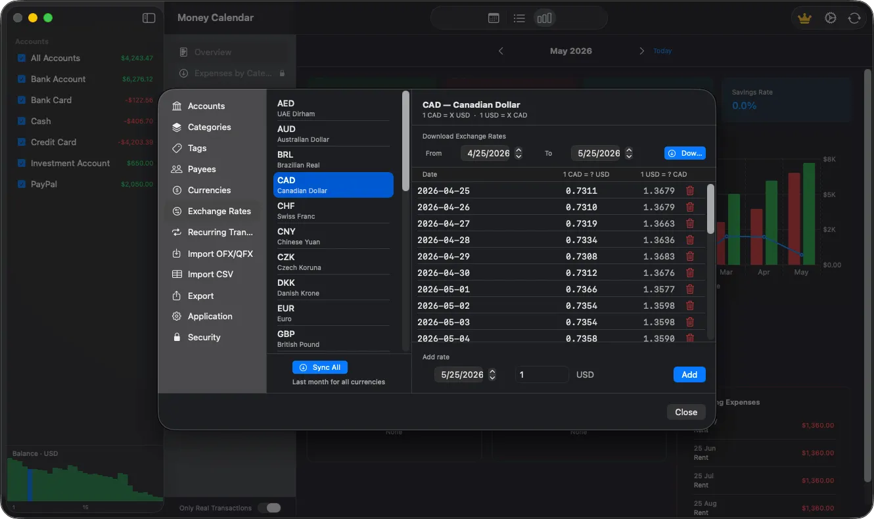This screenshot has height=519, width=874.
Task: Delete the 2026-04-27 exchange rate
Action: click(x=690, y=223)
